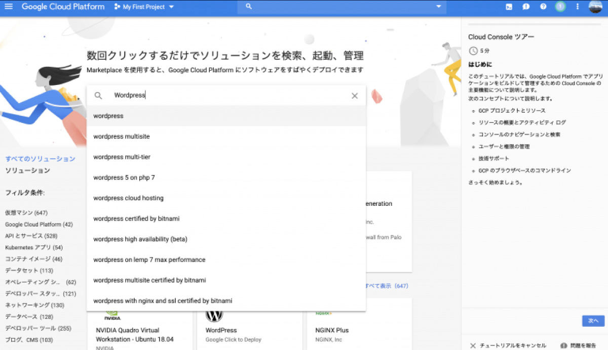Click the すべて表示 (647) link
This screenshot has width=608, height=350.
pyautogui.click(x=387, y=286)
